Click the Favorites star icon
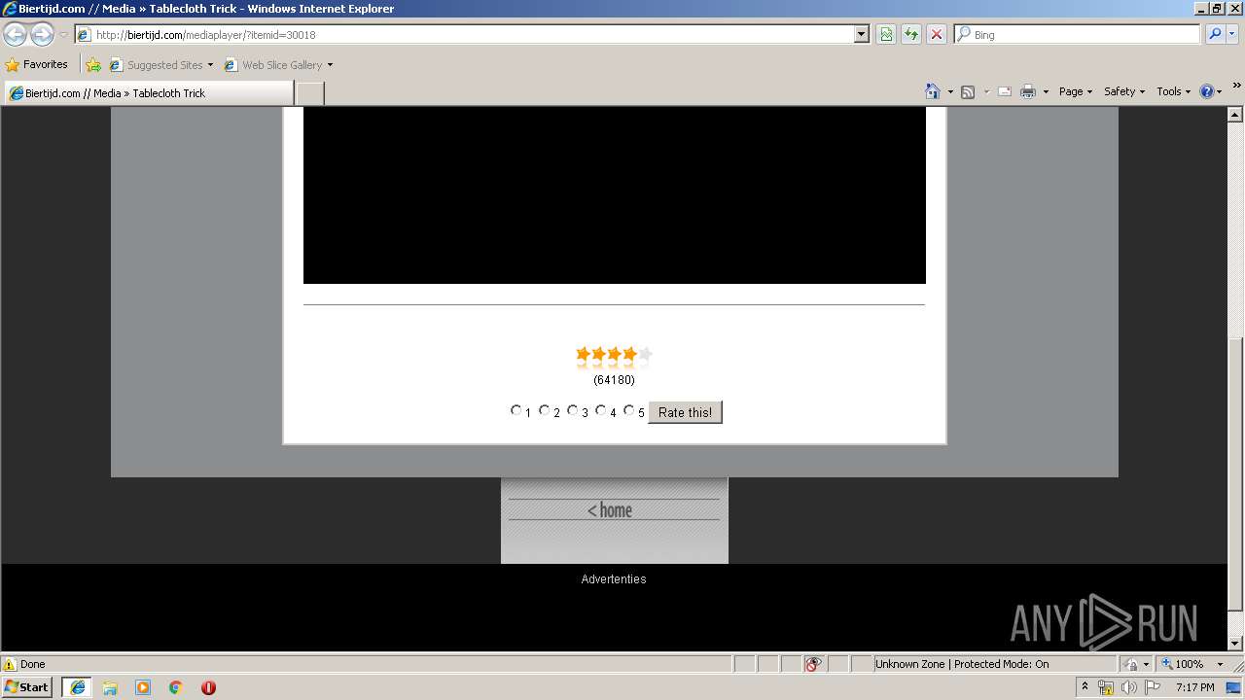 (x=13, y=65)
